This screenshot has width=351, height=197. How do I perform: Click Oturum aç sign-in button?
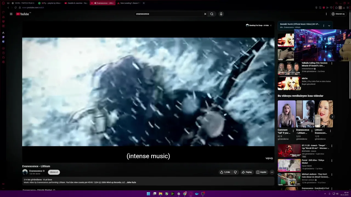pyautogui.click(x=338, y=14)
